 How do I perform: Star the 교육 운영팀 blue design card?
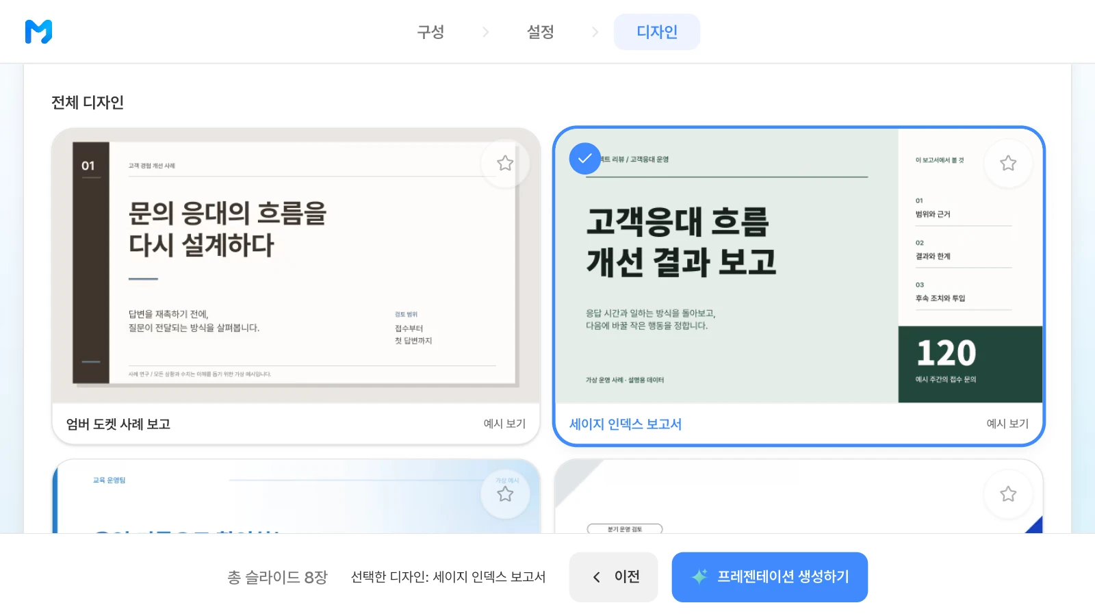coord(505,493)
